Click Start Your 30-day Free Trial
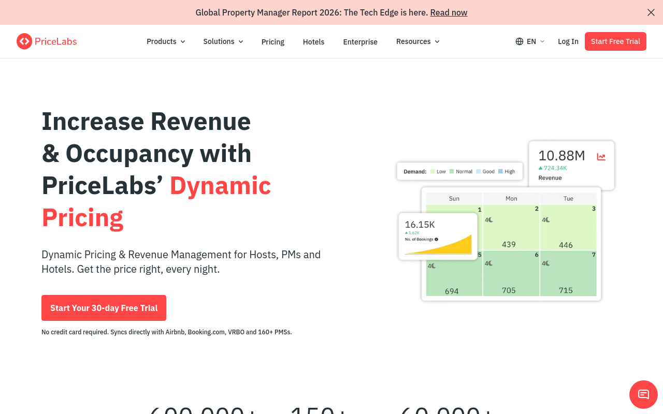The height and width of the screenshot is (414, 663). pos(104,308)
